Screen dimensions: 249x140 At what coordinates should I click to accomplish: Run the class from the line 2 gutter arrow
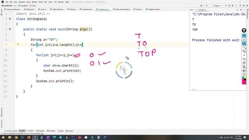[x=10, y=19]
